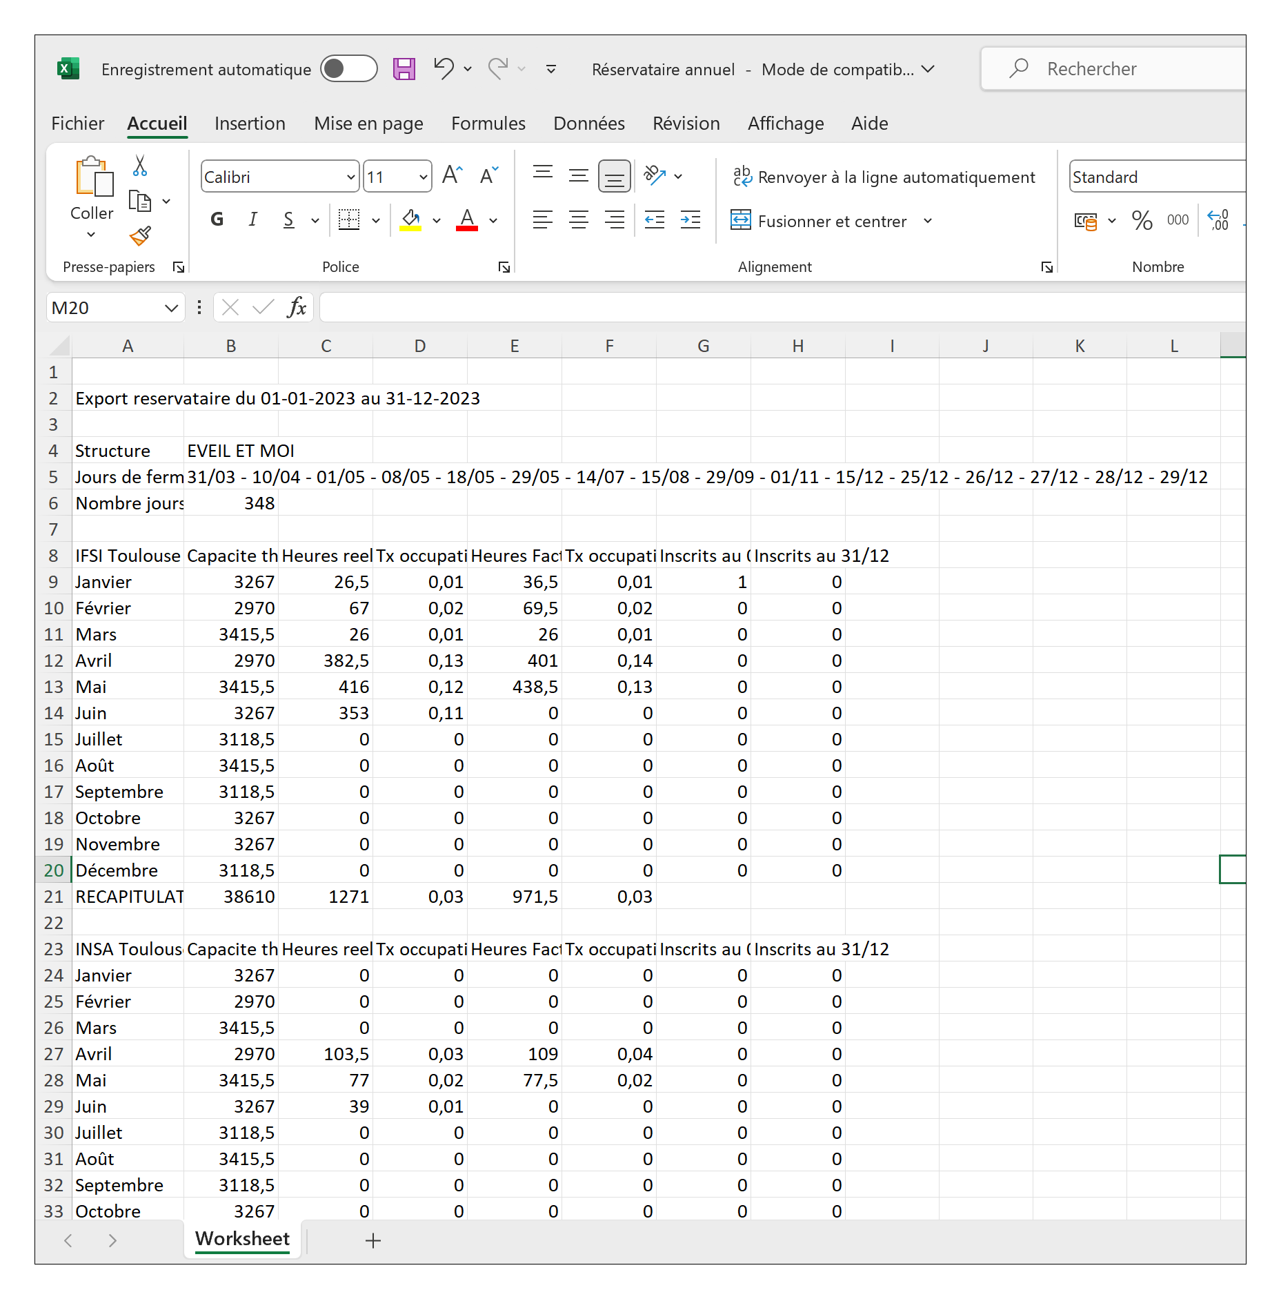
Task: Toggle bold G formatting
Action: (x=217, y=220)
